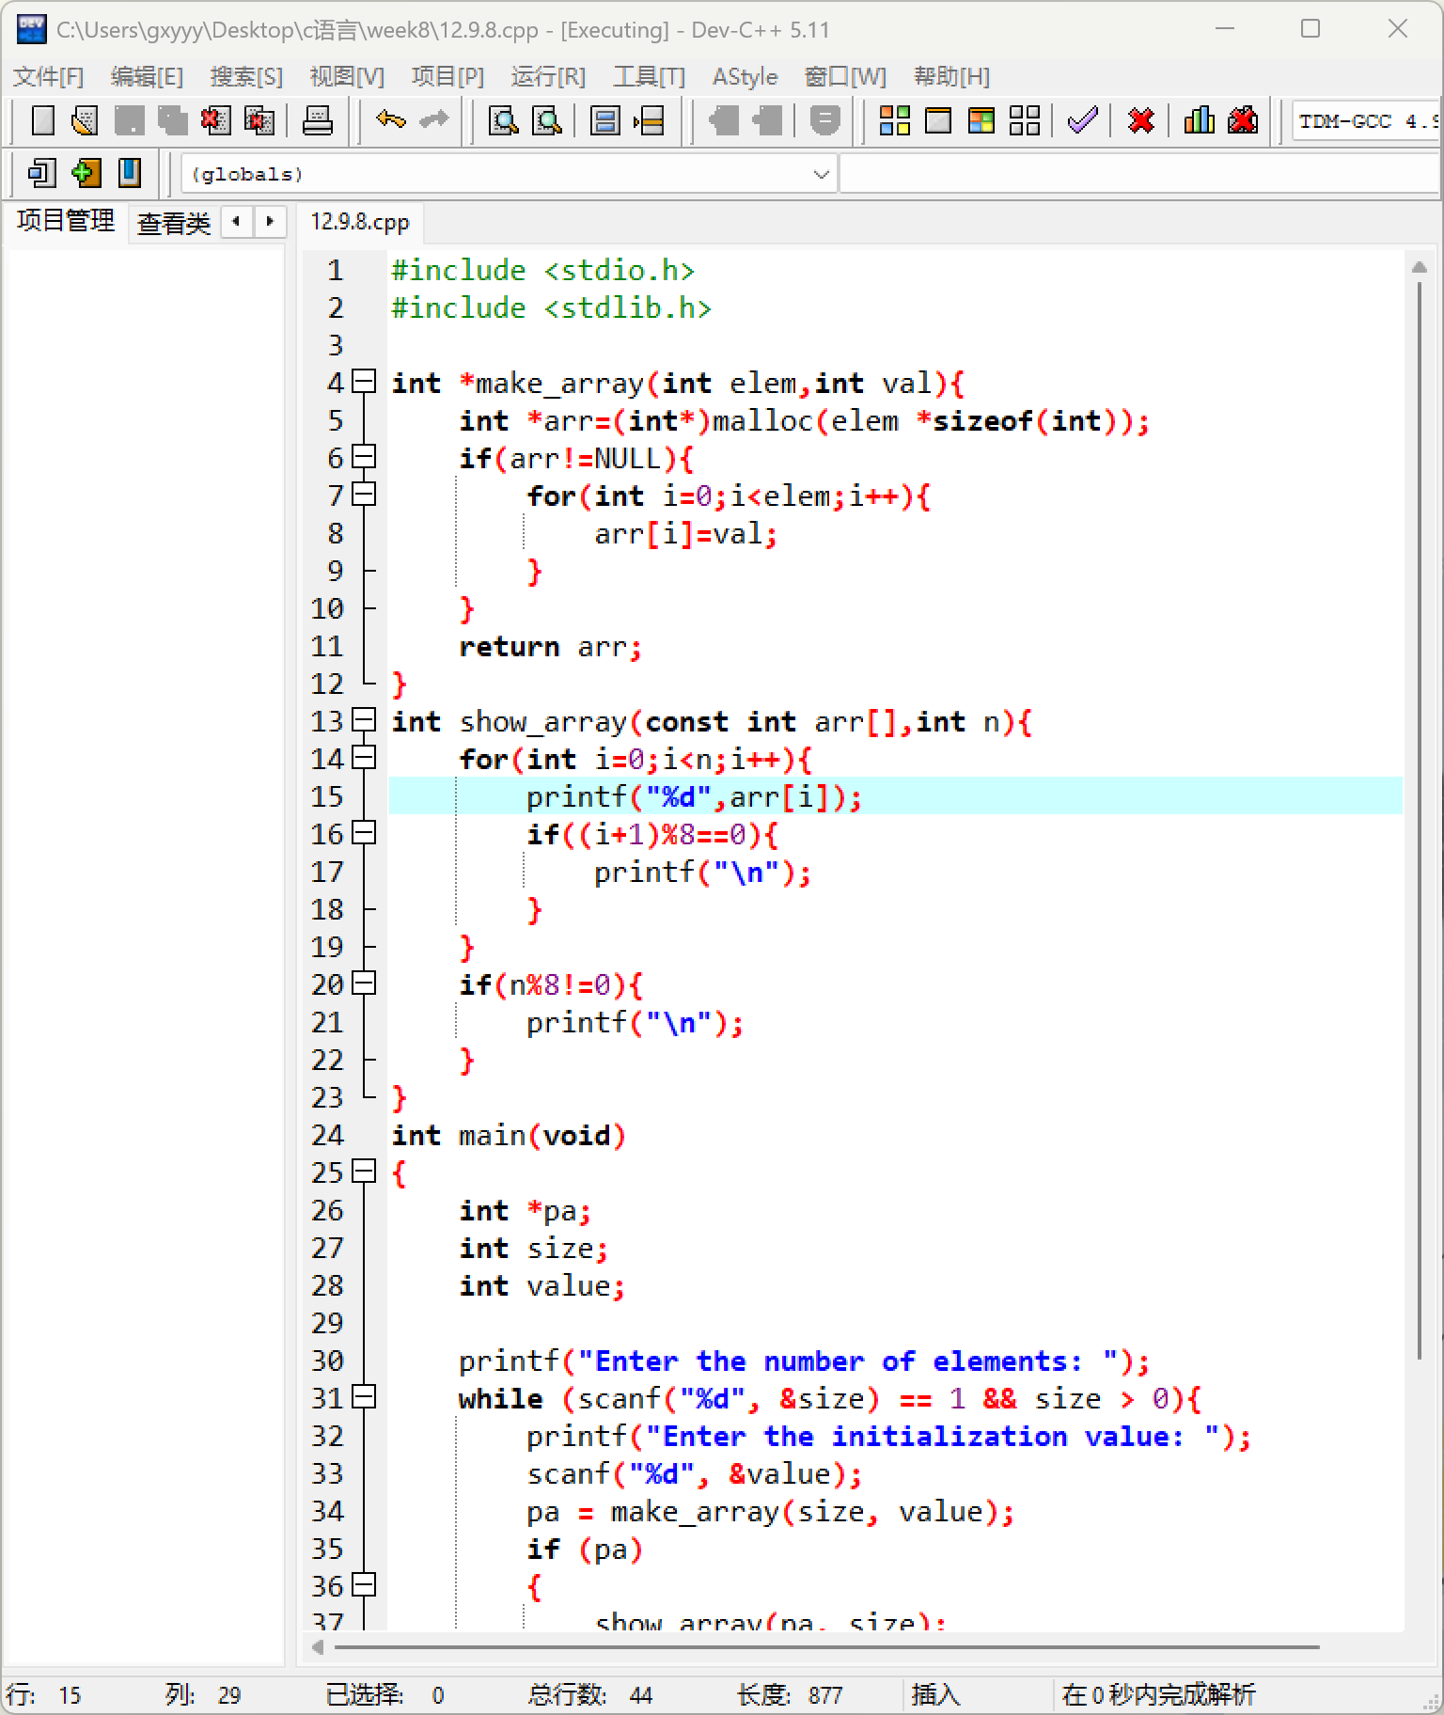
Task: Collapse the if block fold at line 16
Action: click(x=364, y=833)
